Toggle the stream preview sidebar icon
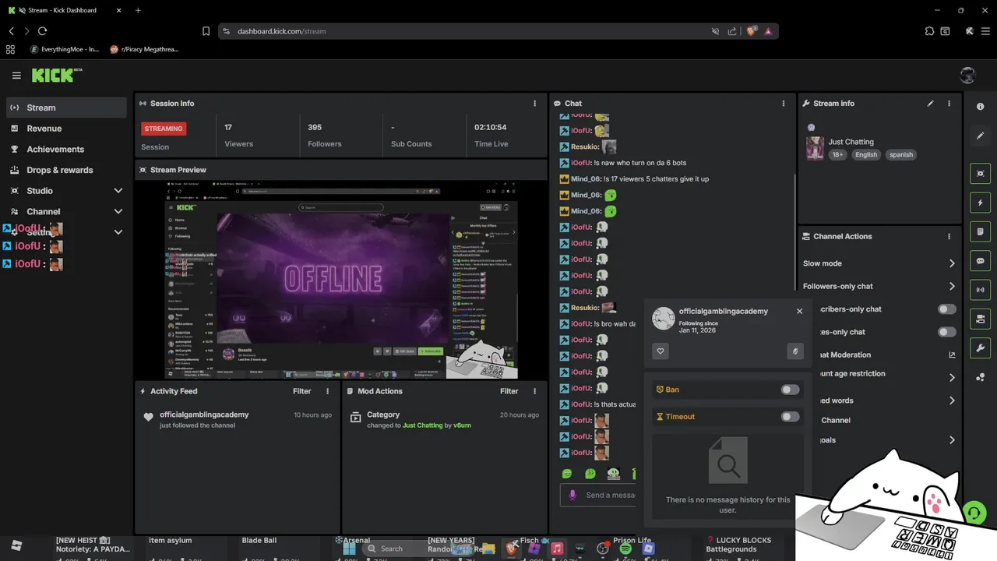 point(981,174)
